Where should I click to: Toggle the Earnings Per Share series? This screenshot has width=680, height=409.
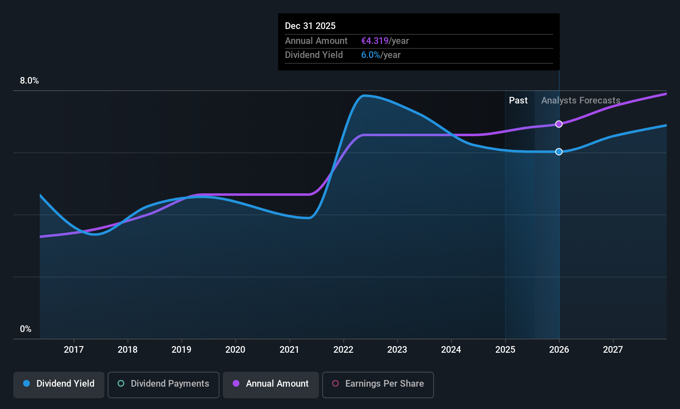tap(378, 385)
